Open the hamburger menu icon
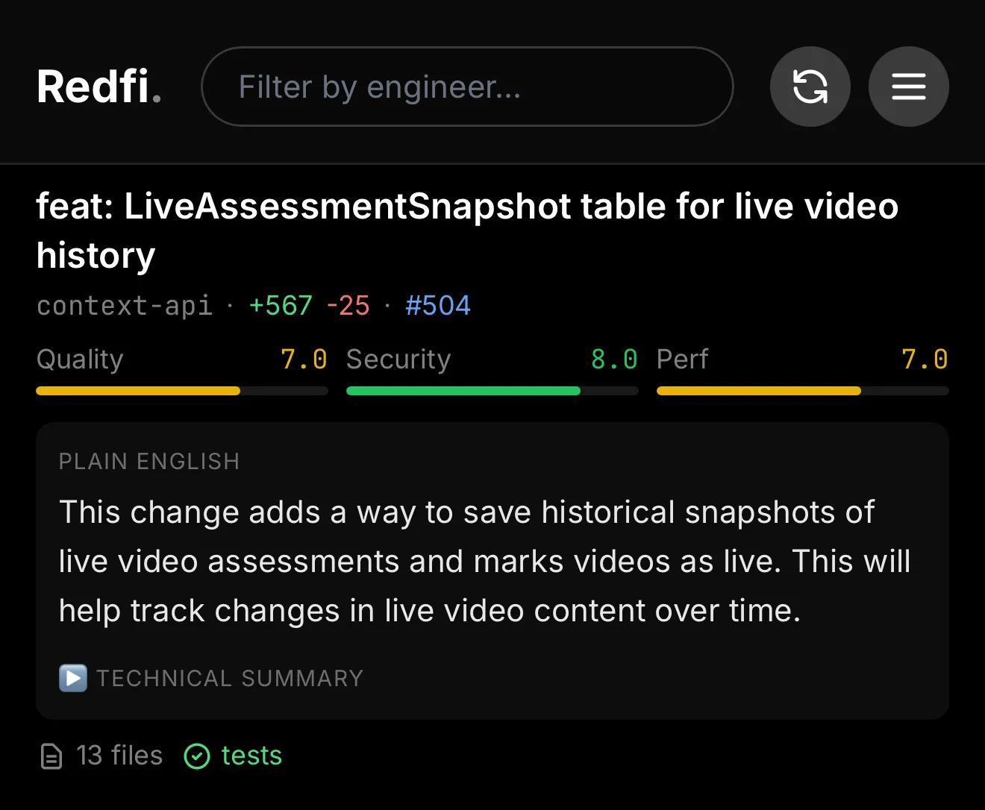This screenshot has height=810, width=985. coord(908,86)
